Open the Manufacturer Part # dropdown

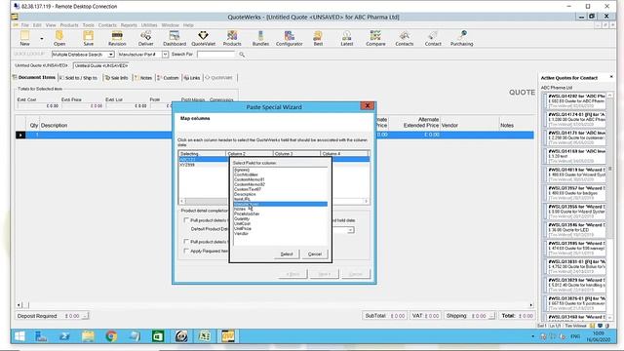point(165,55)
